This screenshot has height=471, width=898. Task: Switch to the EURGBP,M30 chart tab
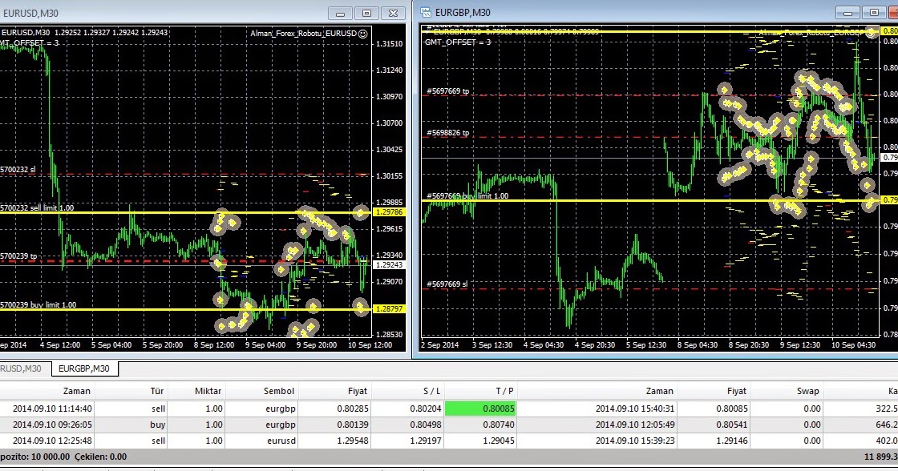(x=84, y=368)
